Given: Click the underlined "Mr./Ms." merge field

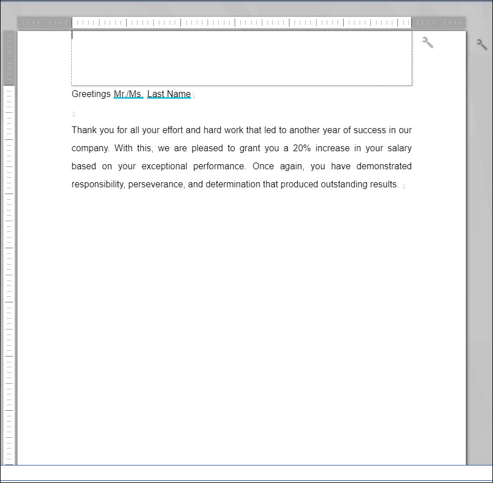Looking at the screenshot, I should pyautogui.click(x=128, y=94).
